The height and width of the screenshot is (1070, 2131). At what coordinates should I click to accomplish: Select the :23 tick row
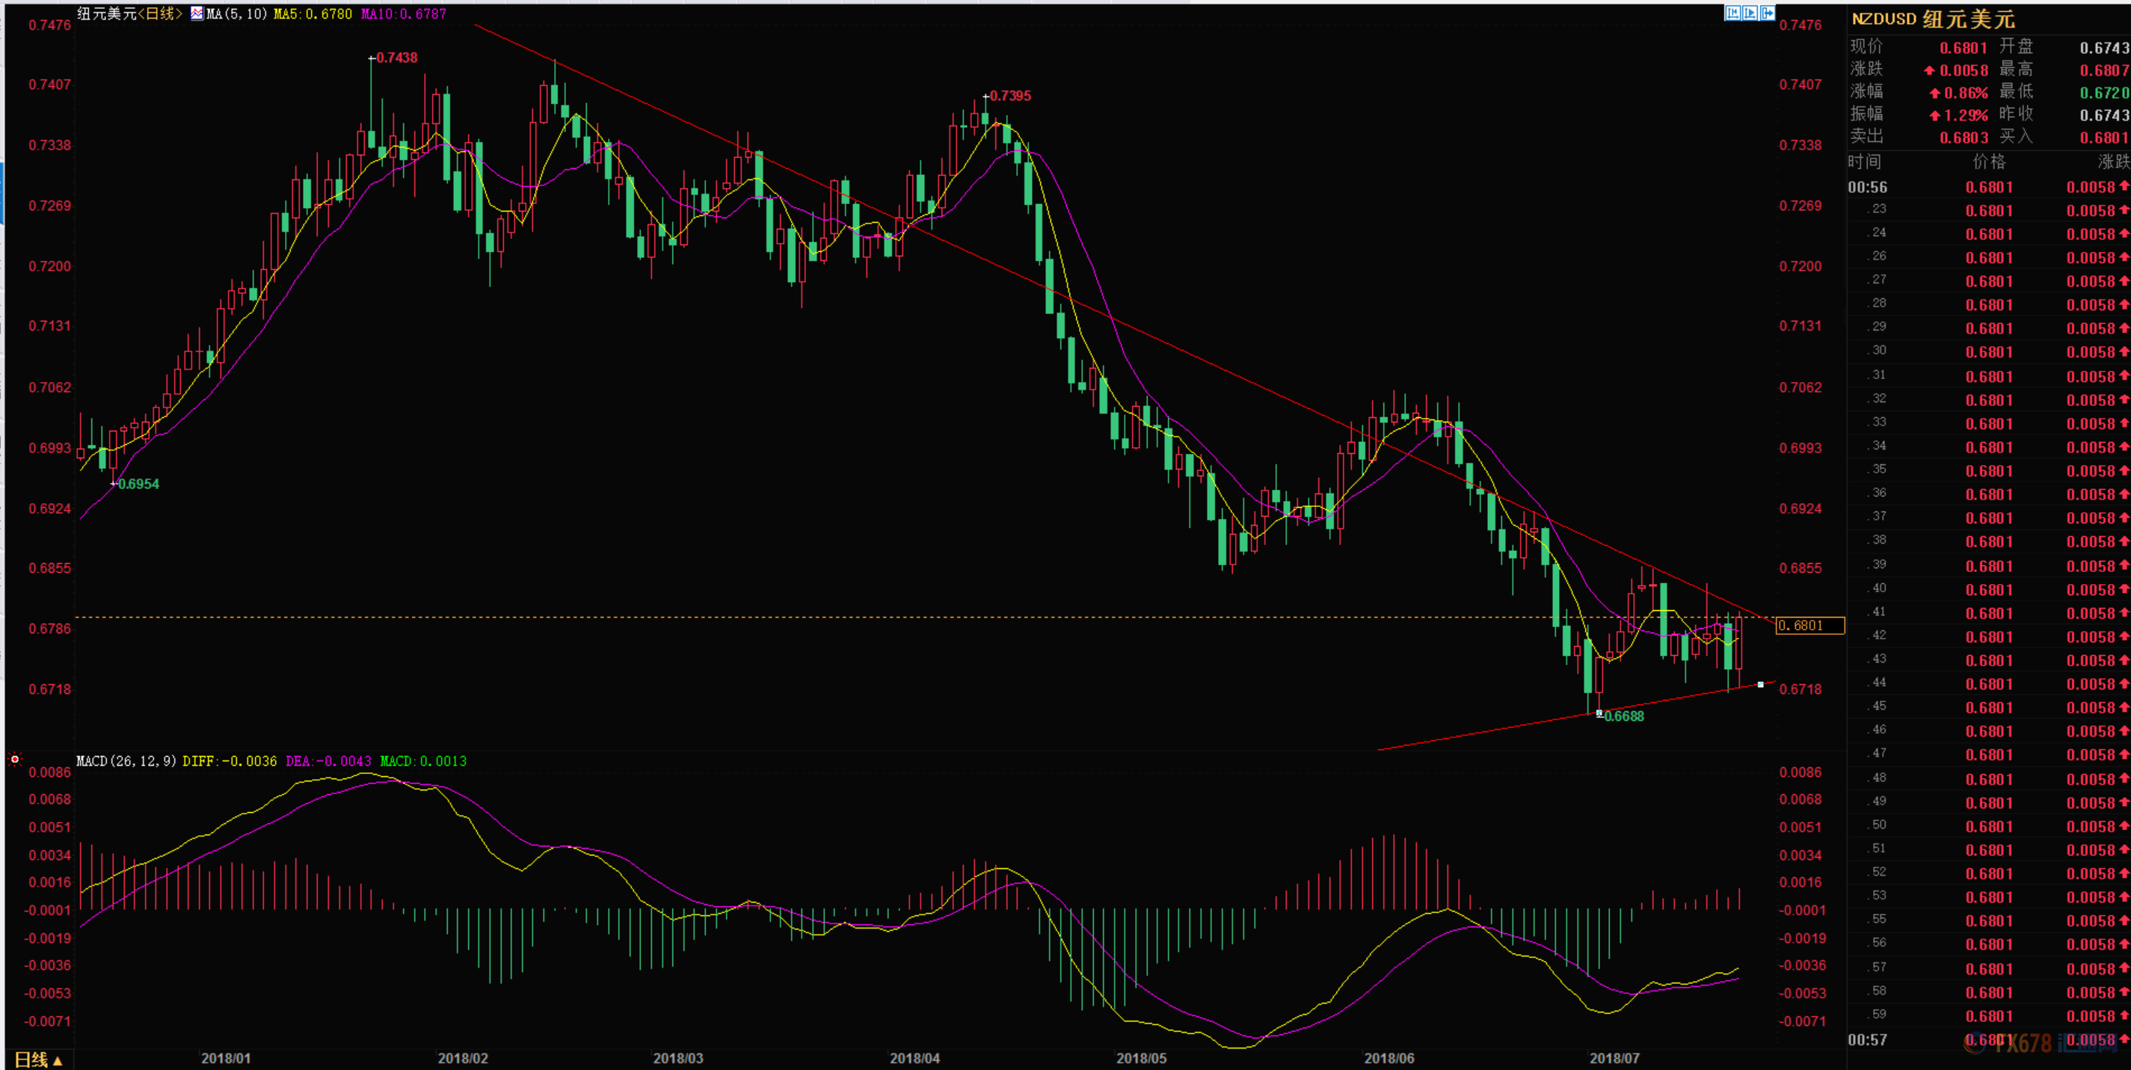[1989, 210]
